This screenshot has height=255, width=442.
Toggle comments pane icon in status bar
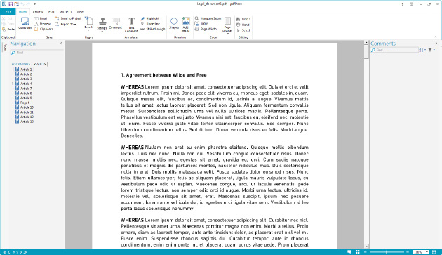[x=349, y=252]
